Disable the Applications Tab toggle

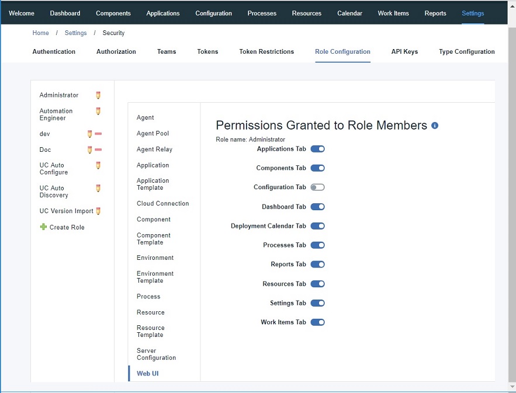pyautogui.click(x=317, y=149)
